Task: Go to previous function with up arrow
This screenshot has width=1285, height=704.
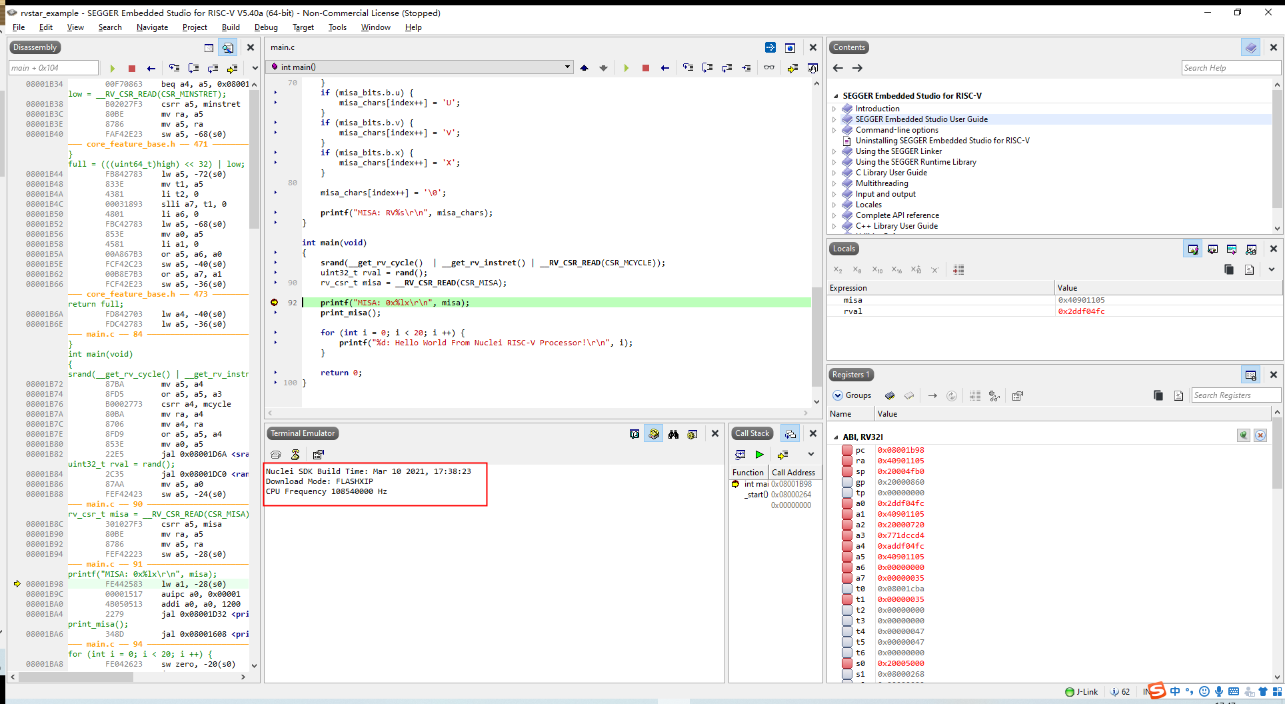Action: pos(585,67)
